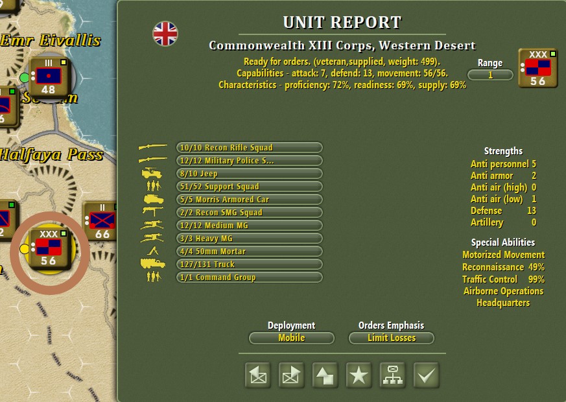Click the mortar icon beside 50mm Mortar
The image size is (566, 402).
click(x=153, y=251)
